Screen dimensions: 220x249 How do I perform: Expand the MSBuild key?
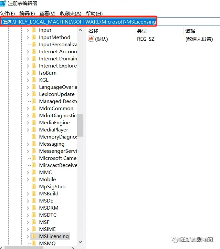click(28, 193)
